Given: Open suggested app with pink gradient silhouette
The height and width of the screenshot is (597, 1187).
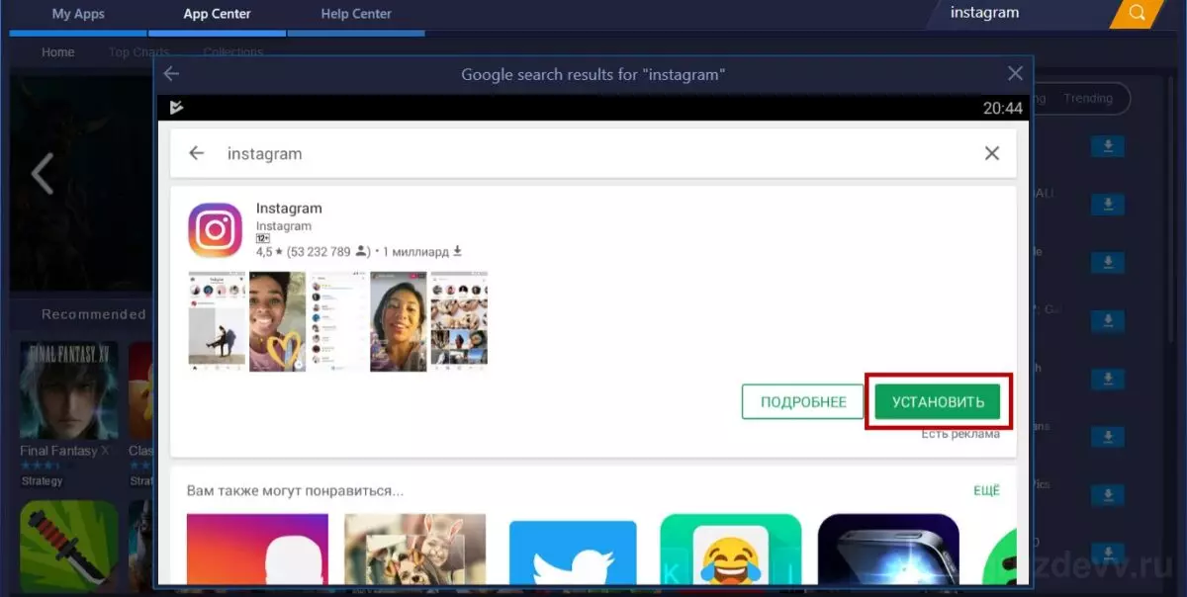Looking at the screenshot, I should pyautogui.click(x=257, y=549).
